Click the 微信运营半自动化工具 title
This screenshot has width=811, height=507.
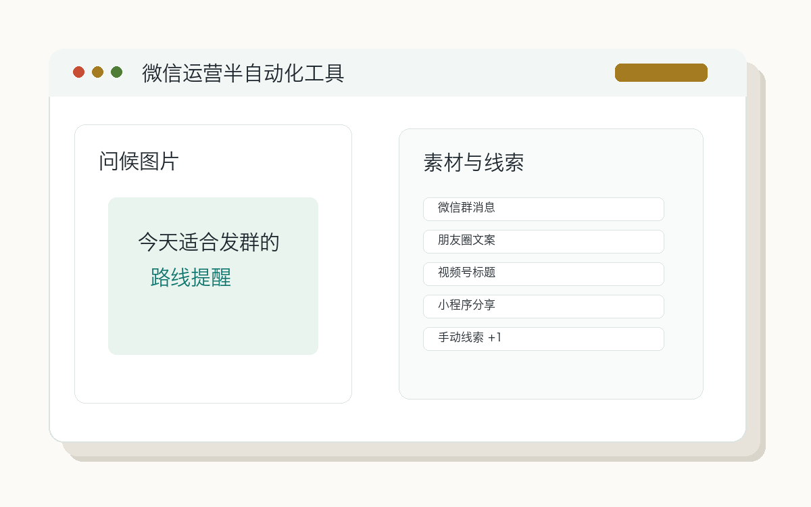[243, 73]
